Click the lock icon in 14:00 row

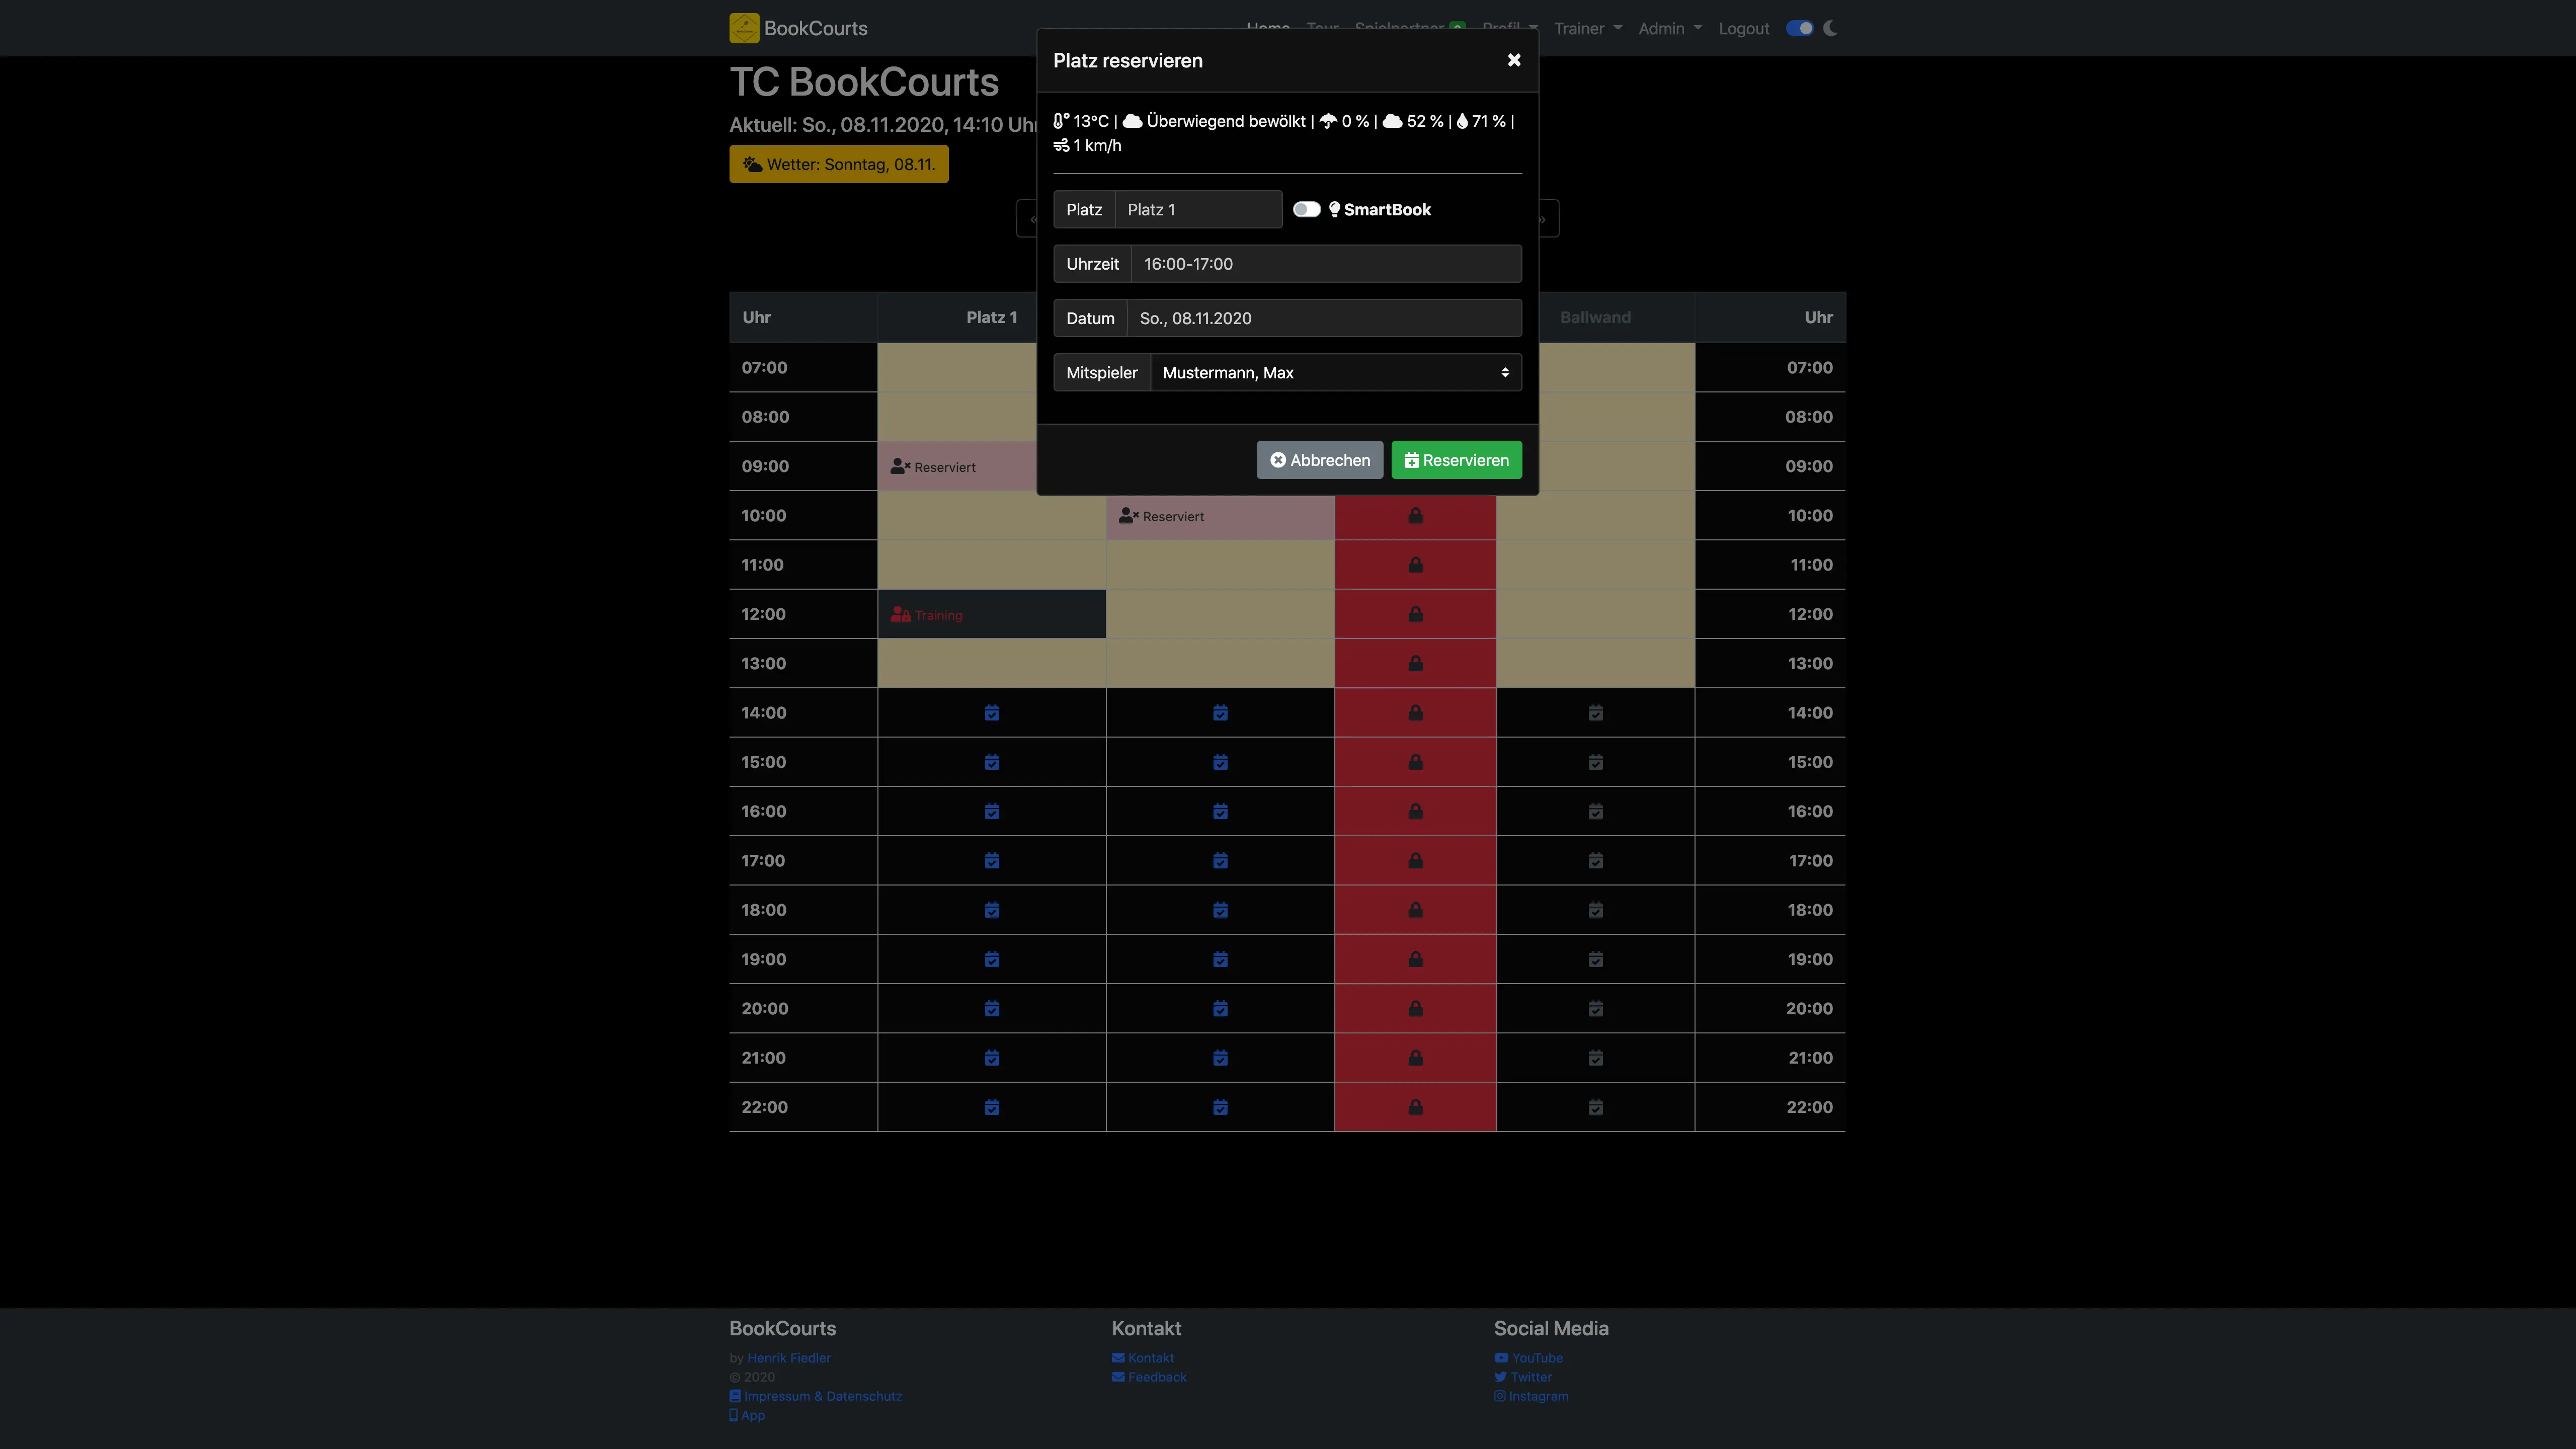[1415, 713]
